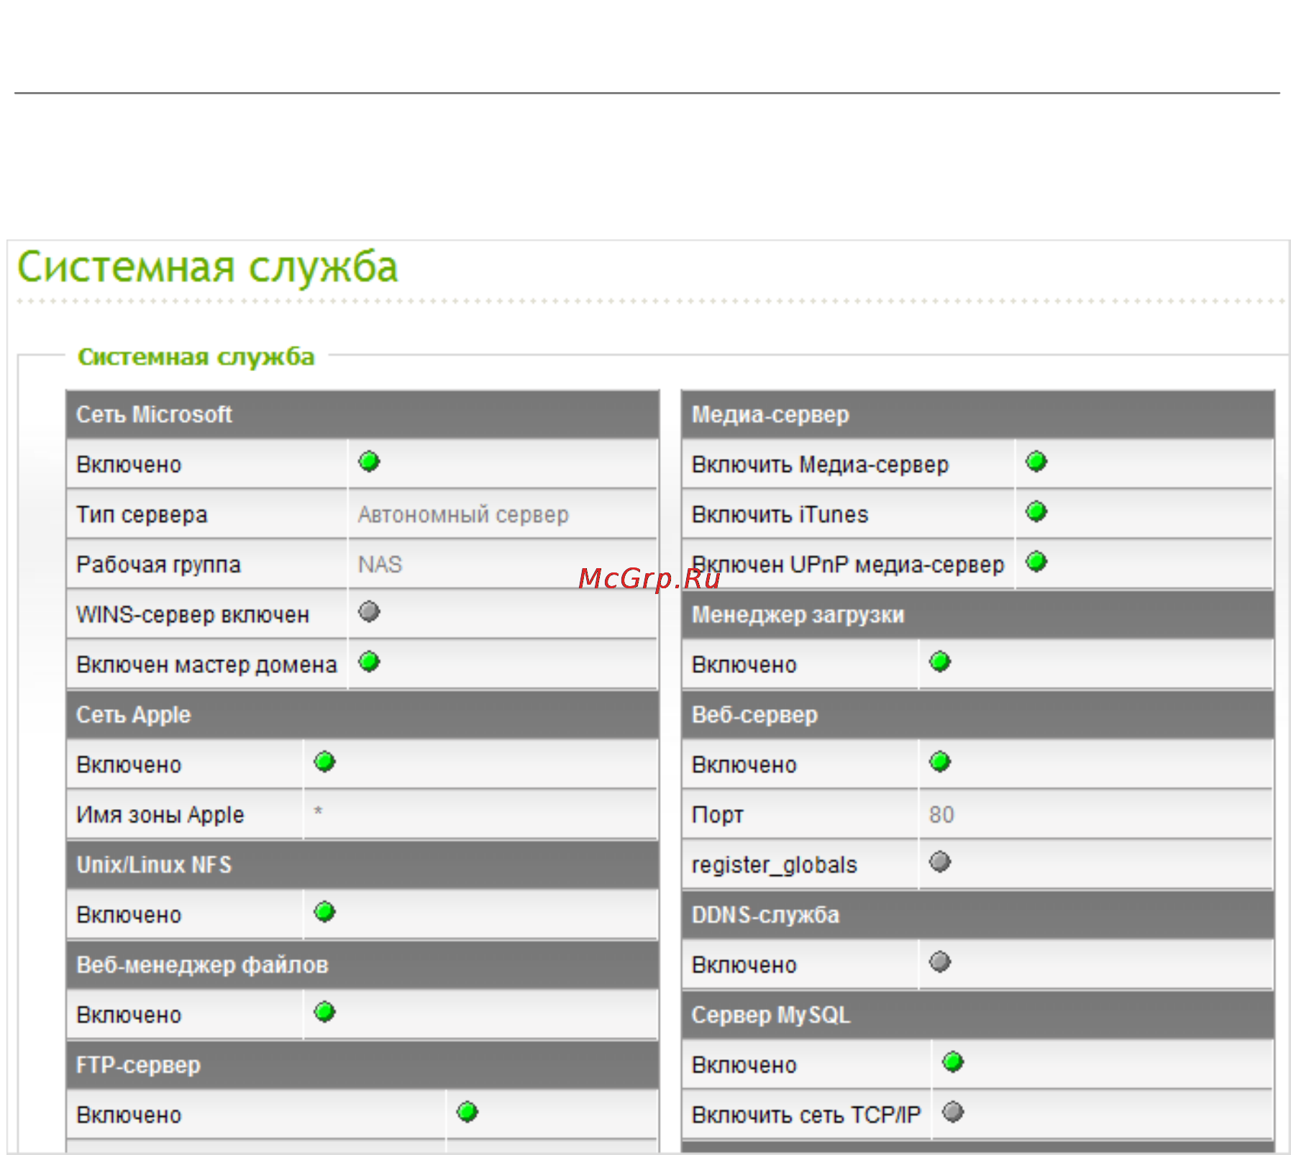The image size is (1291, 1155).
Task: Click the Apple zone name asterisk value
Action: pos(318,813)
